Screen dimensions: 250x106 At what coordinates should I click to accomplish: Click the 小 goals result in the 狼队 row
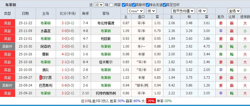click(245, 70)
